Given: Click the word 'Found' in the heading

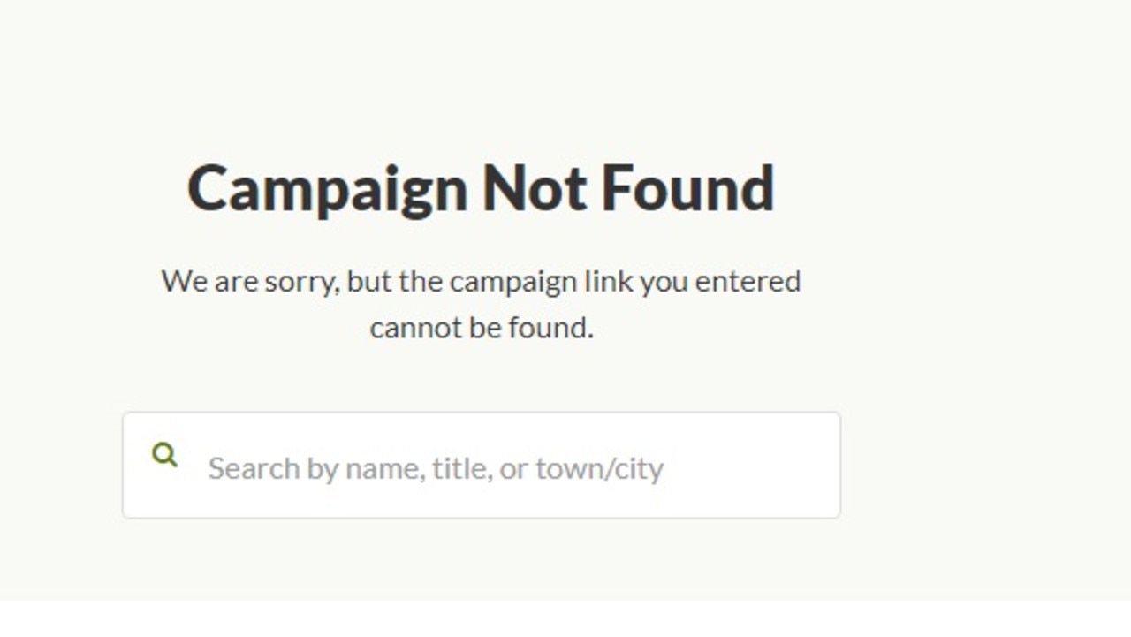Looking at the screenshot, I should [687, 187].
